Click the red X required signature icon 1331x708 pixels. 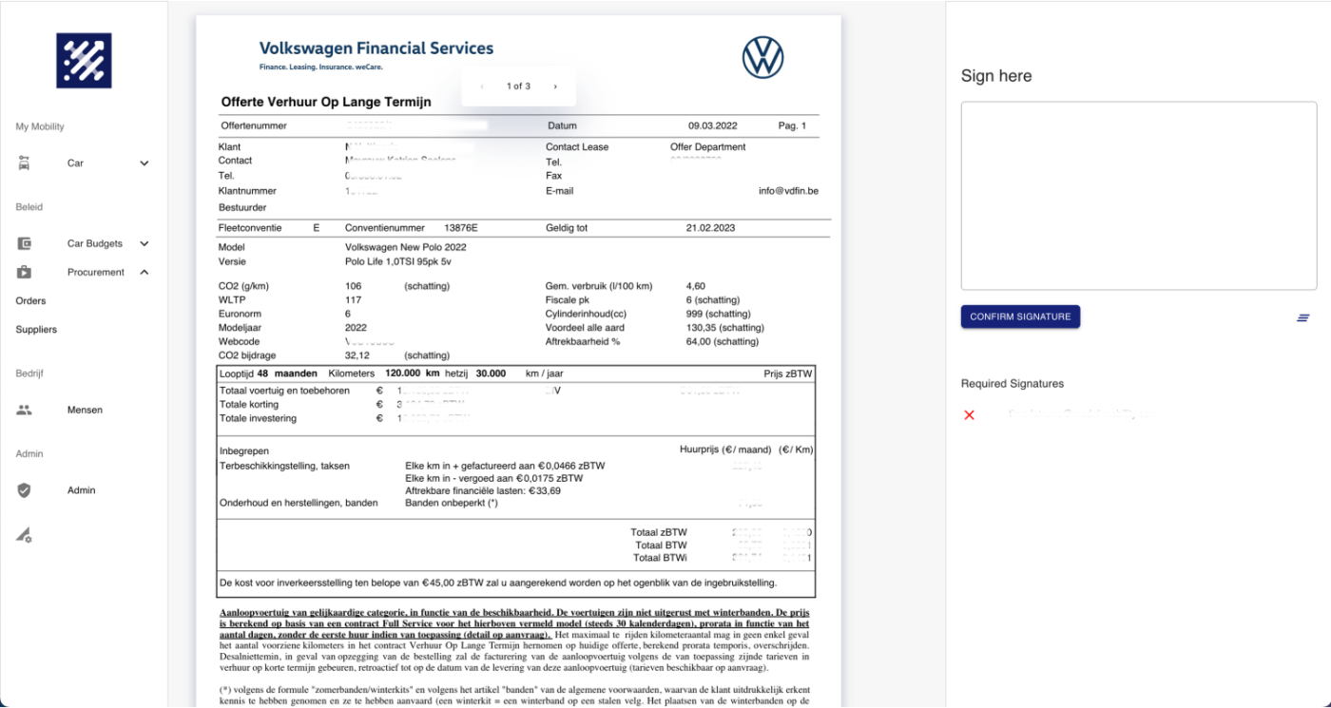(x=969, y=415)
